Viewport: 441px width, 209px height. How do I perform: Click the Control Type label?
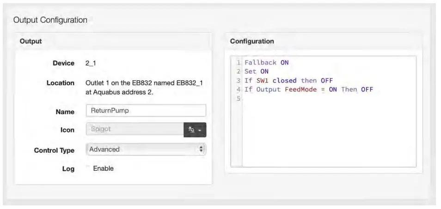54,150
